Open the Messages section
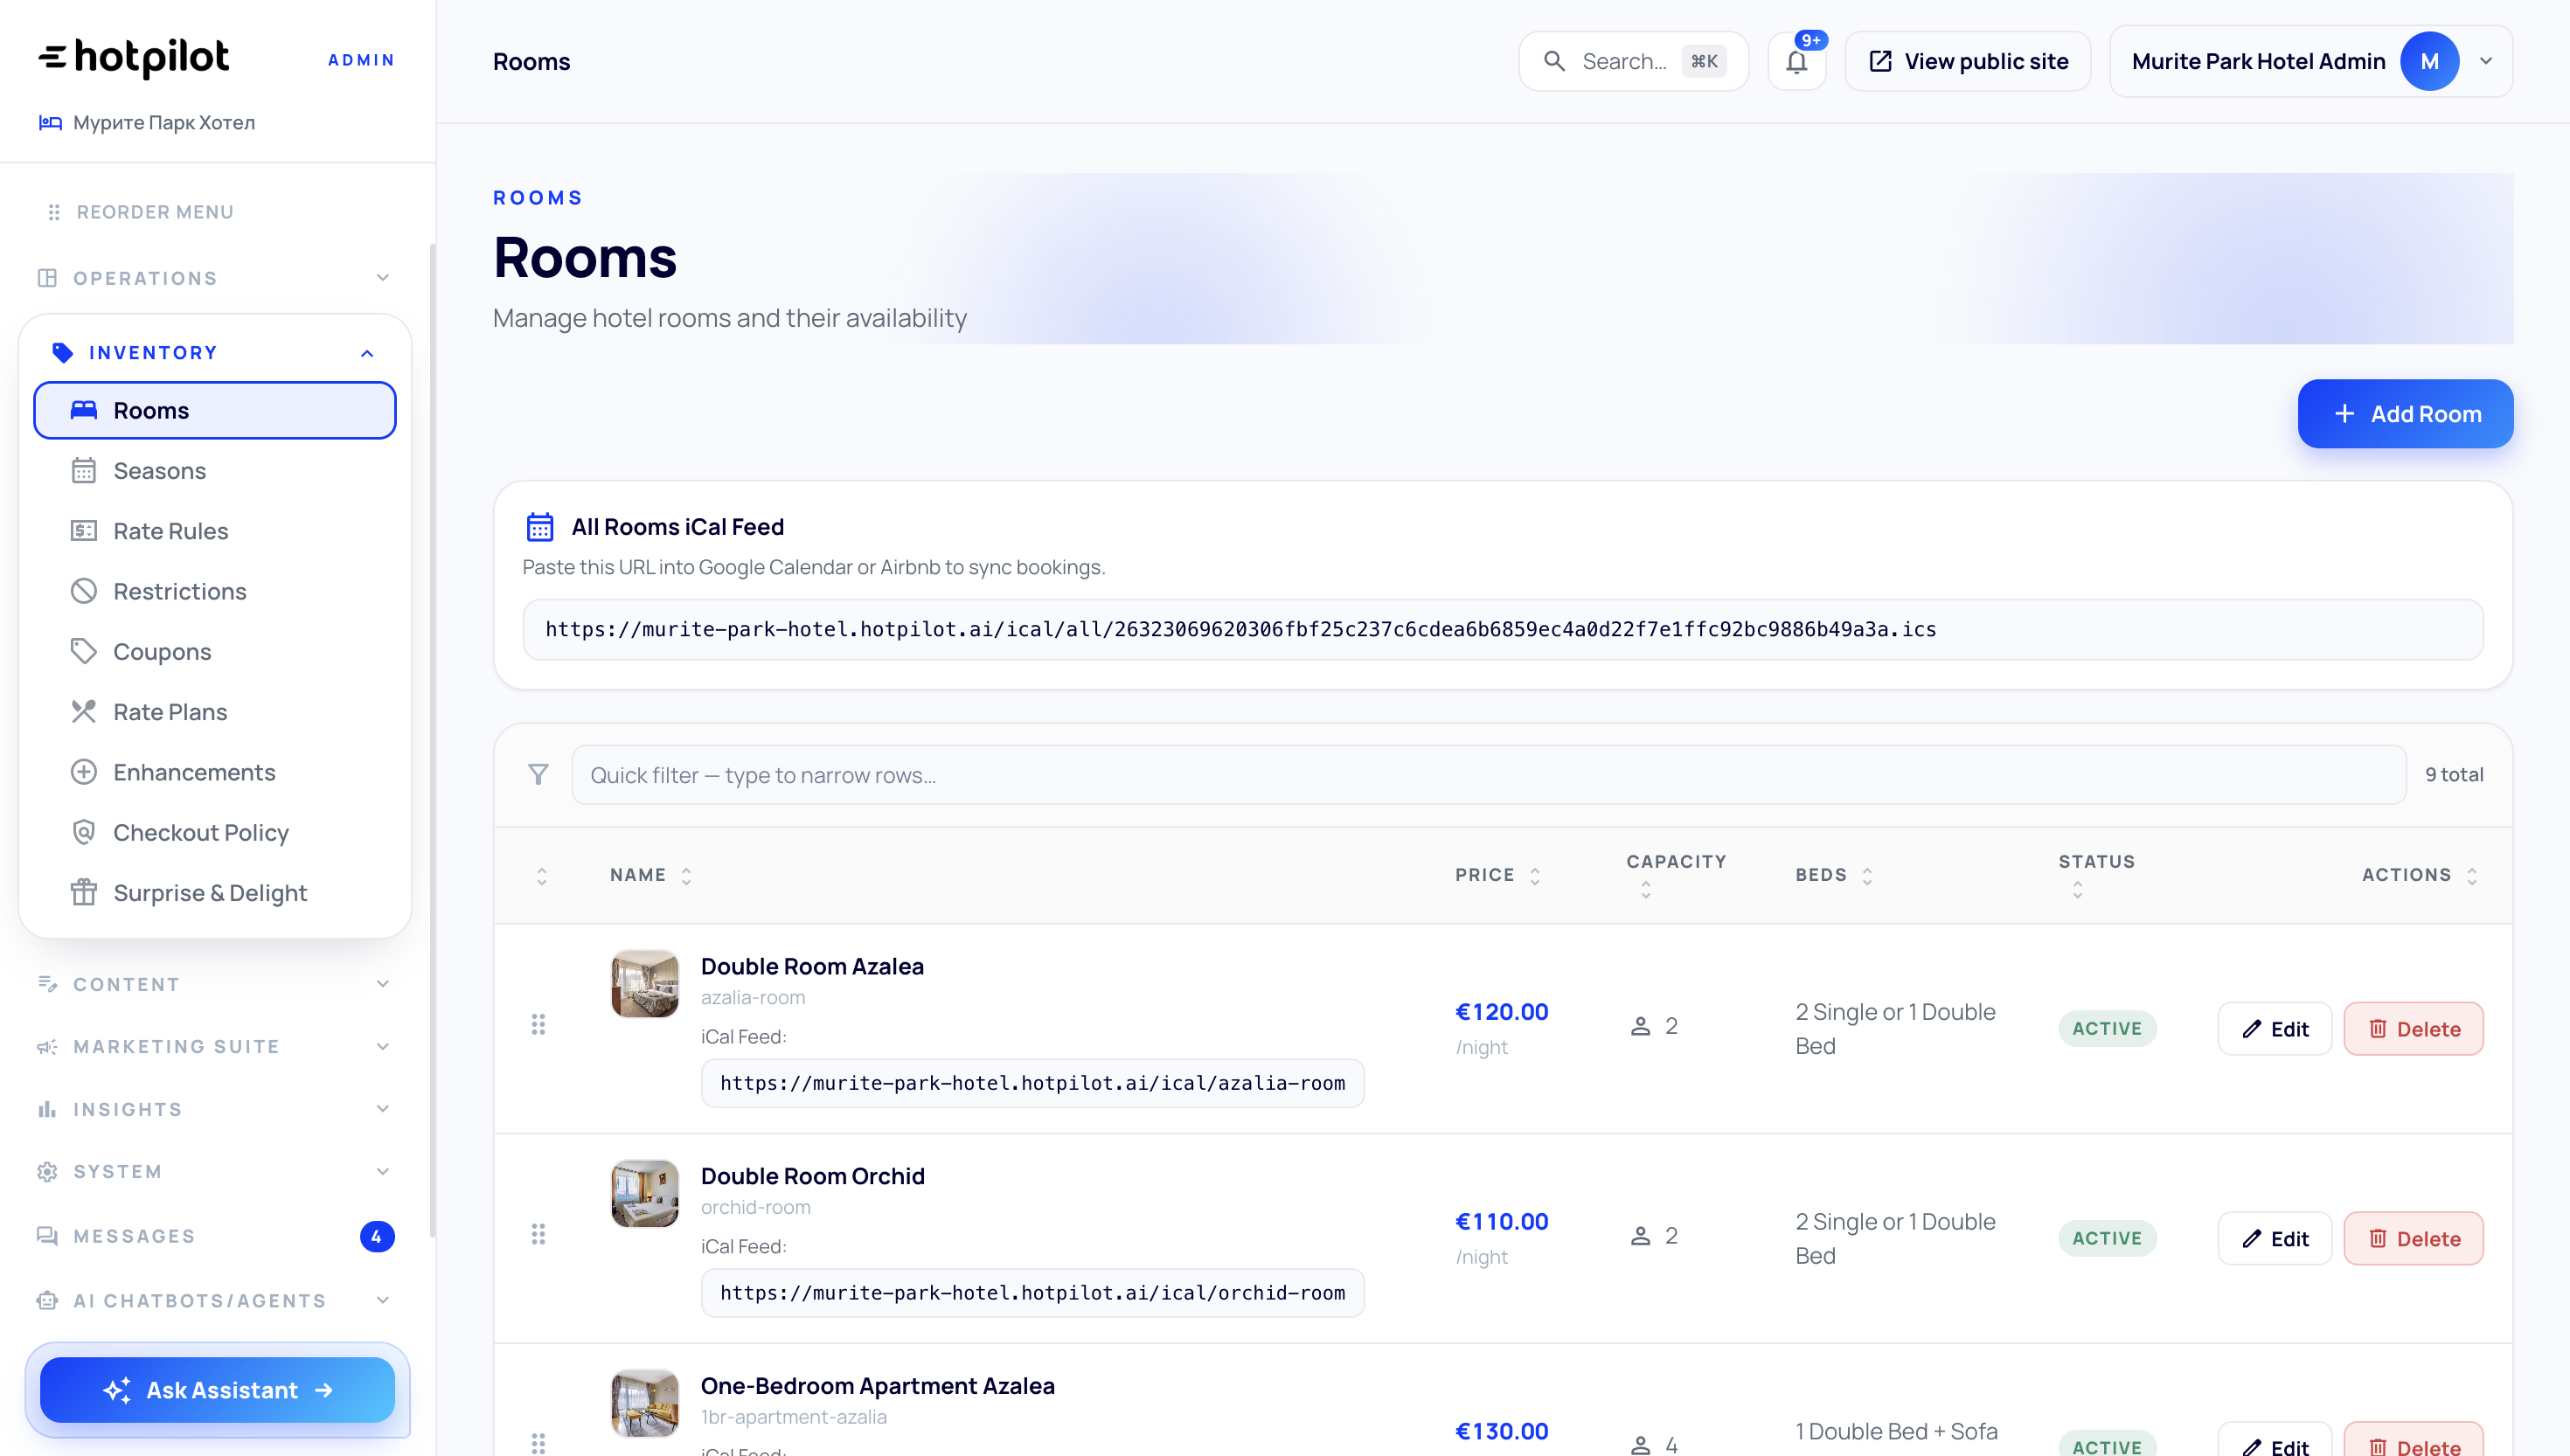 [215, 1236]
